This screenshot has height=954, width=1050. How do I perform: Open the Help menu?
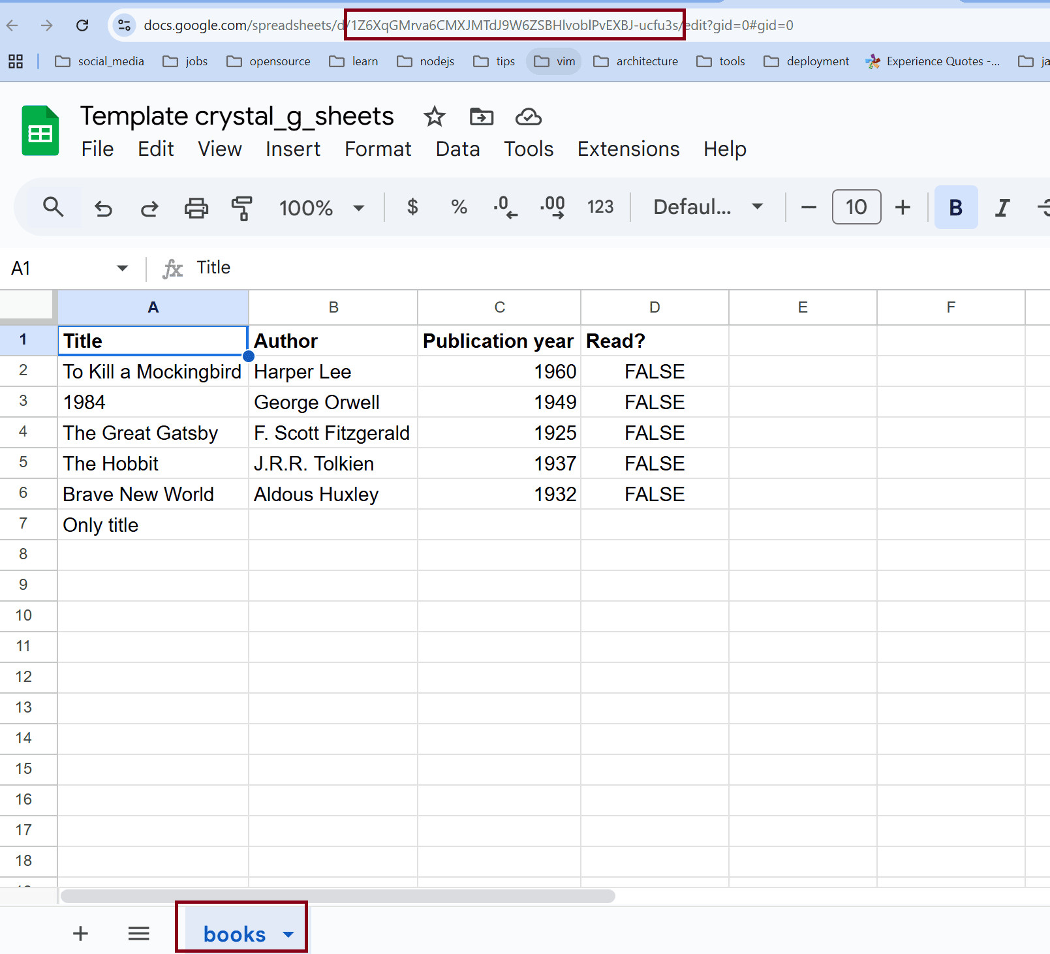pos(724,149)
